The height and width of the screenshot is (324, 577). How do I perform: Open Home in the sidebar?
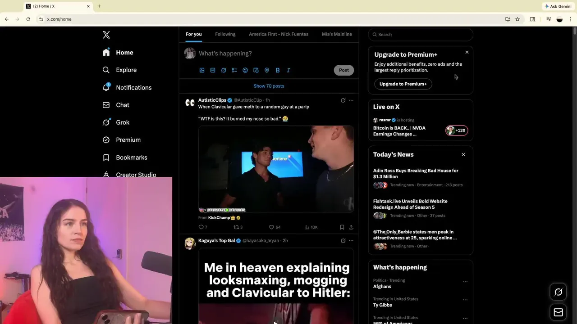pos(118,53)
